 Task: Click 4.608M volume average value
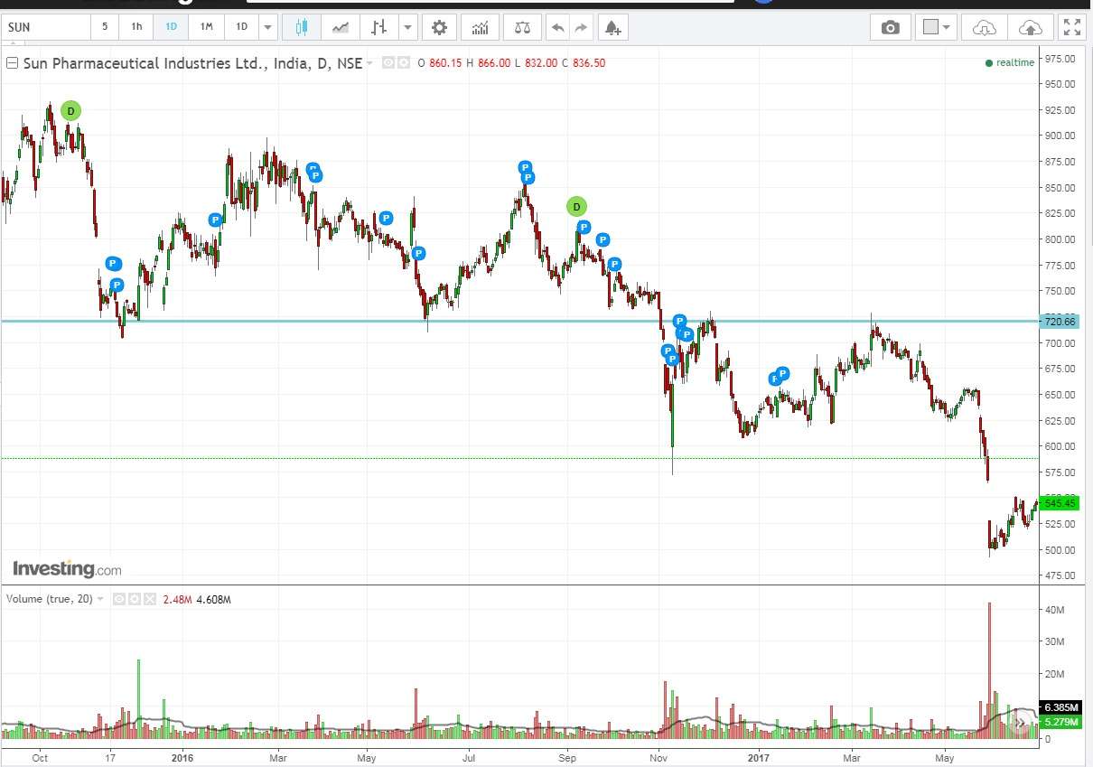(x=213, y=599)
